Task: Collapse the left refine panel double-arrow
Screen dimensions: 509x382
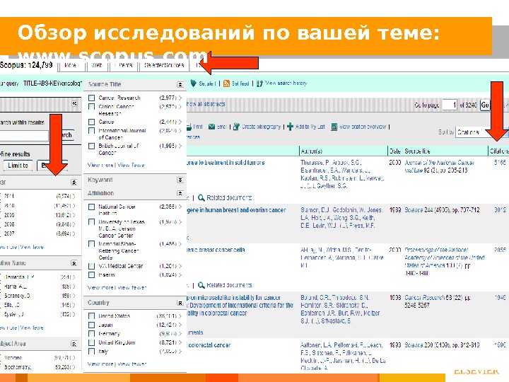Action: point(74,103)
